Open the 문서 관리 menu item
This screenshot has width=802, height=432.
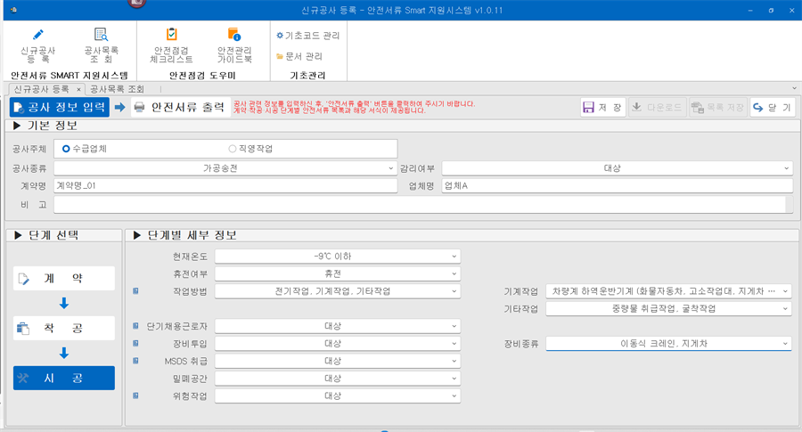click(x=299, y=56)
